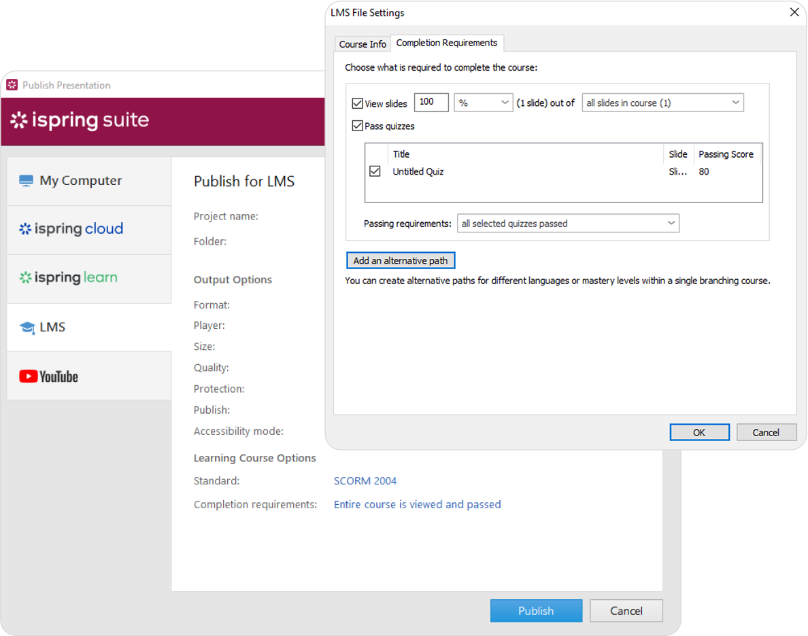Click Cancel in Publish Presentation window
The image size is (808, 636).
click(x=626, y=611)
